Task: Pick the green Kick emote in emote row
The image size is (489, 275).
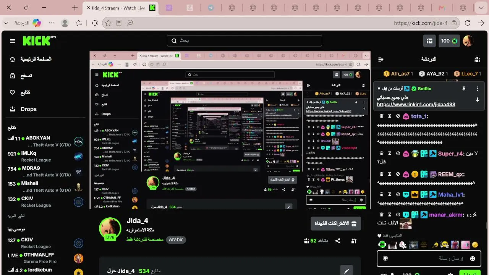Action: tap(382, 244)
